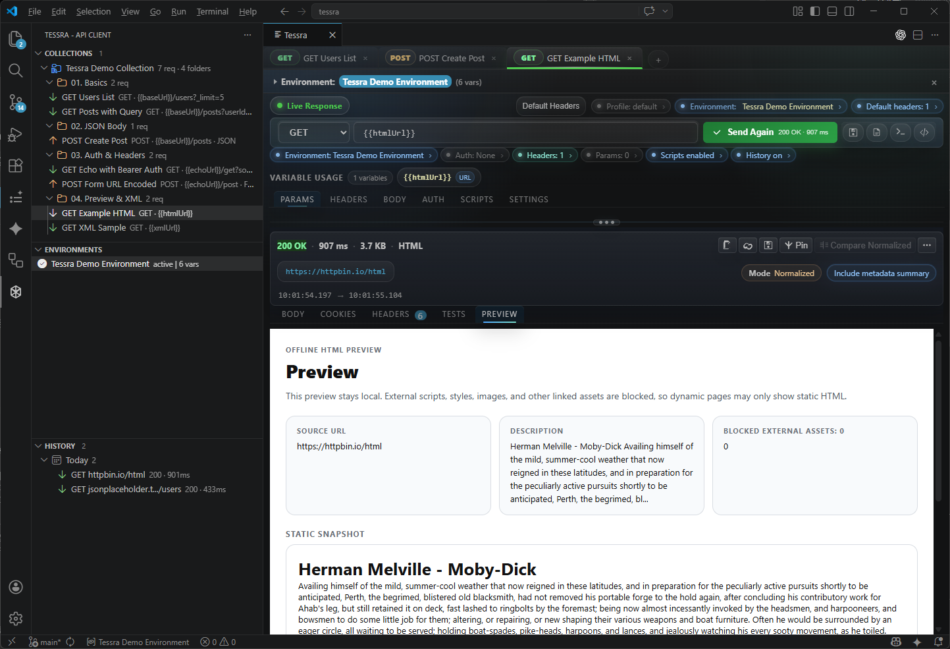Switch to the HEADERS response tab
The image size is (950, 649).
pos(390,314)
